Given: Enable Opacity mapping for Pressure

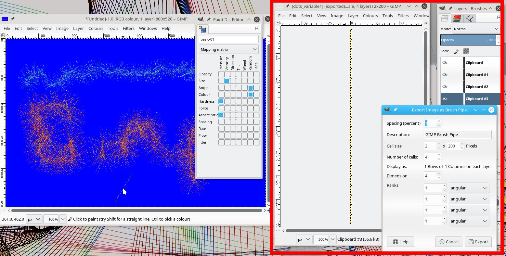Looking at the screenshot, I should click(x=221, y=74).
